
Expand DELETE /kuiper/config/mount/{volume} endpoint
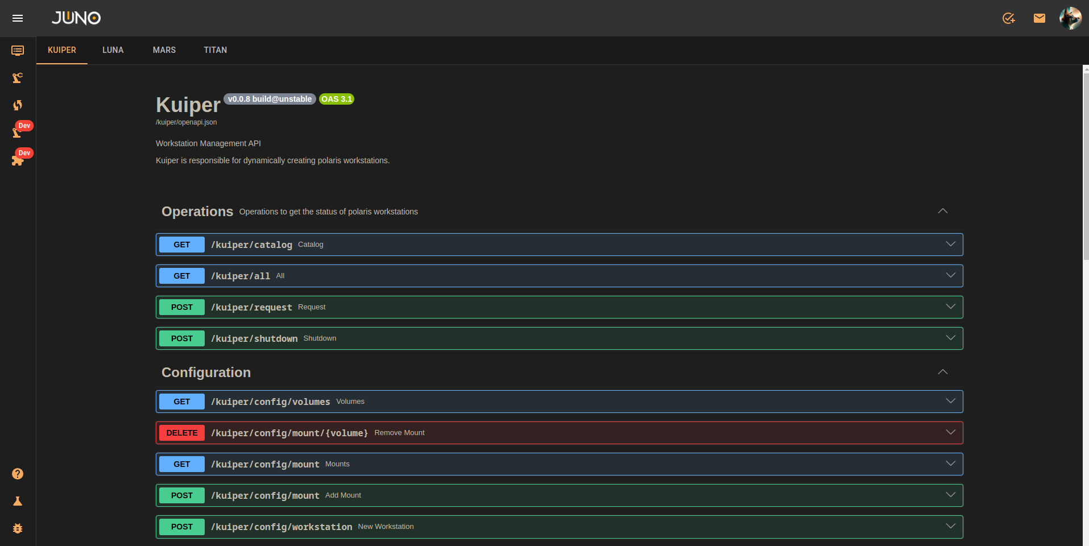click(x=950, y=433)
